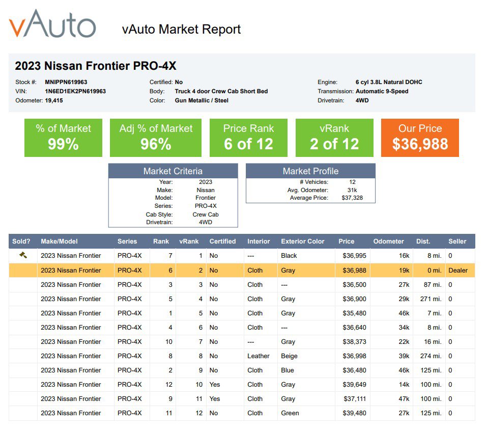Select the Adj % of Market tile
This screenshot has width=487, height=429.
[x=156, y=138]
